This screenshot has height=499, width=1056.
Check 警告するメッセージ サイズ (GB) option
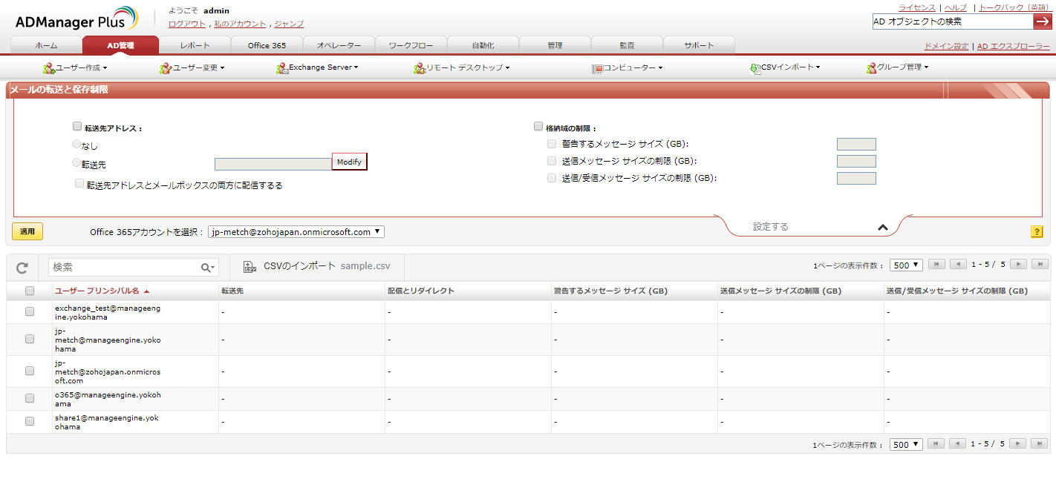click(552, 144)
